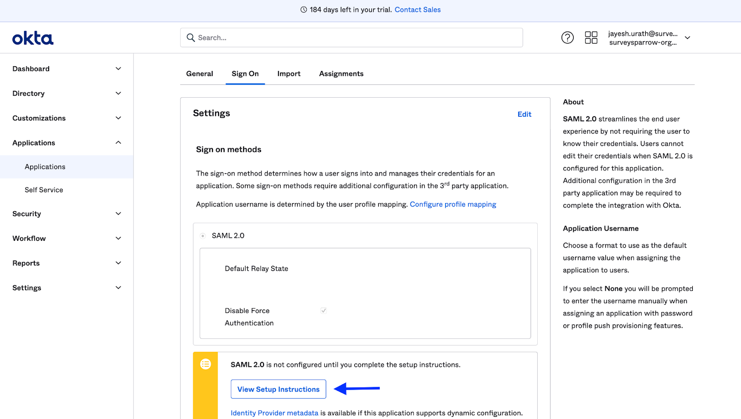
Task: Click the About heading
Action: pos(573,102)
